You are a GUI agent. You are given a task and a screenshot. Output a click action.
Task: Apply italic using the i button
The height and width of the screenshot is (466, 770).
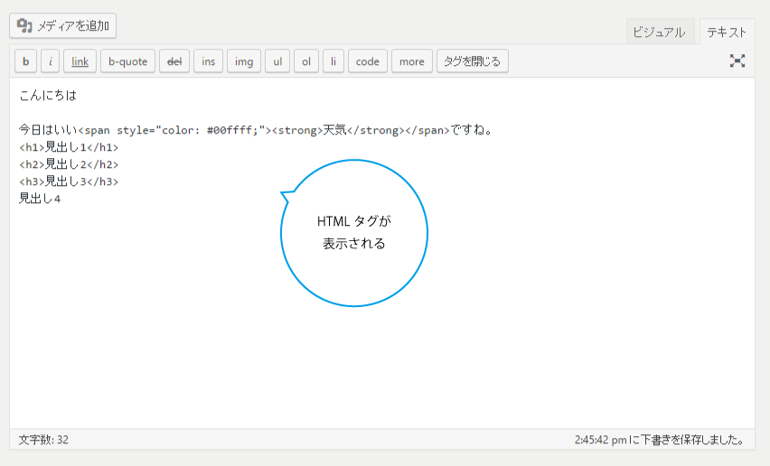coord(51,61)
